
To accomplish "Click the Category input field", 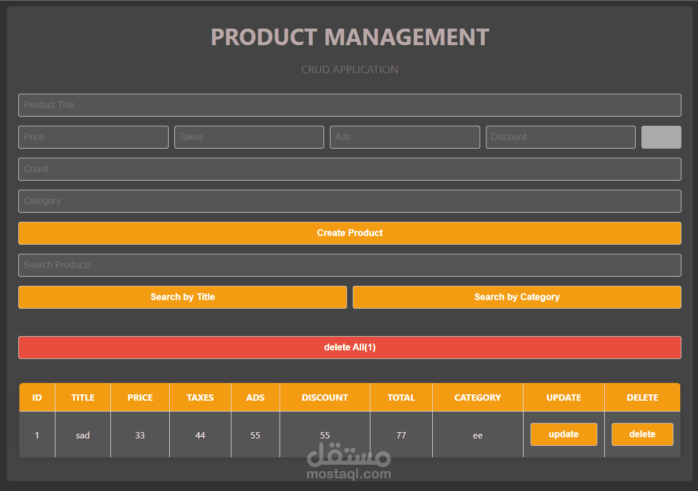I will [x=349, y=201].
